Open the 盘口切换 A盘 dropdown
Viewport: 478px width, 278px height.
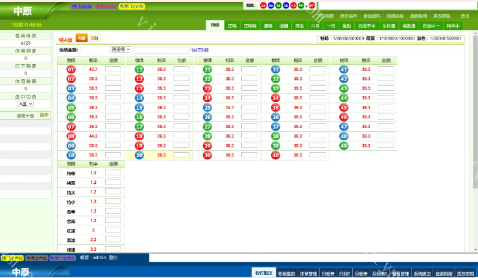tap(25, 104)
